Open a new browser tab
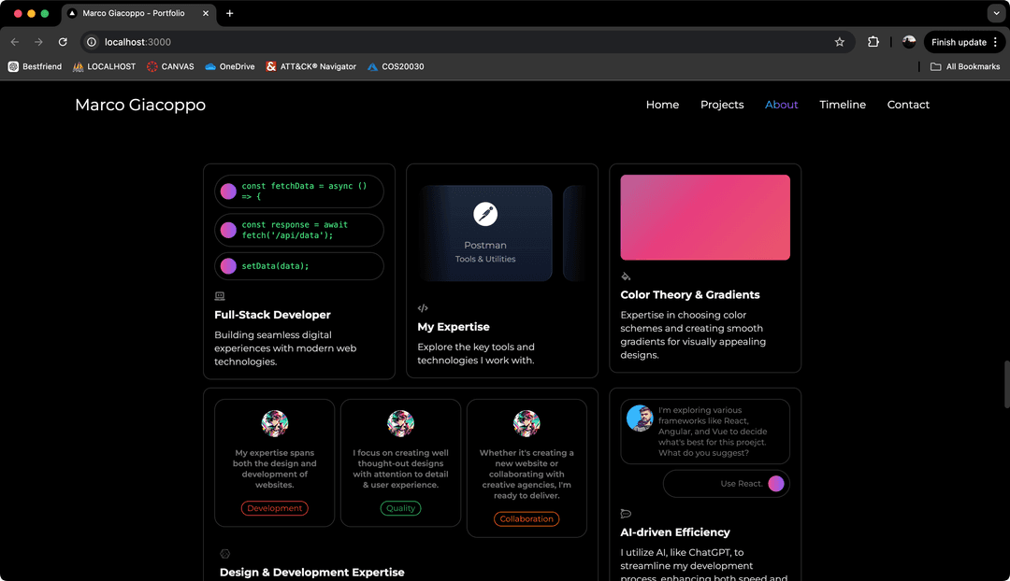This screenshot has width=1010, height=581. [x=229, y=13]
